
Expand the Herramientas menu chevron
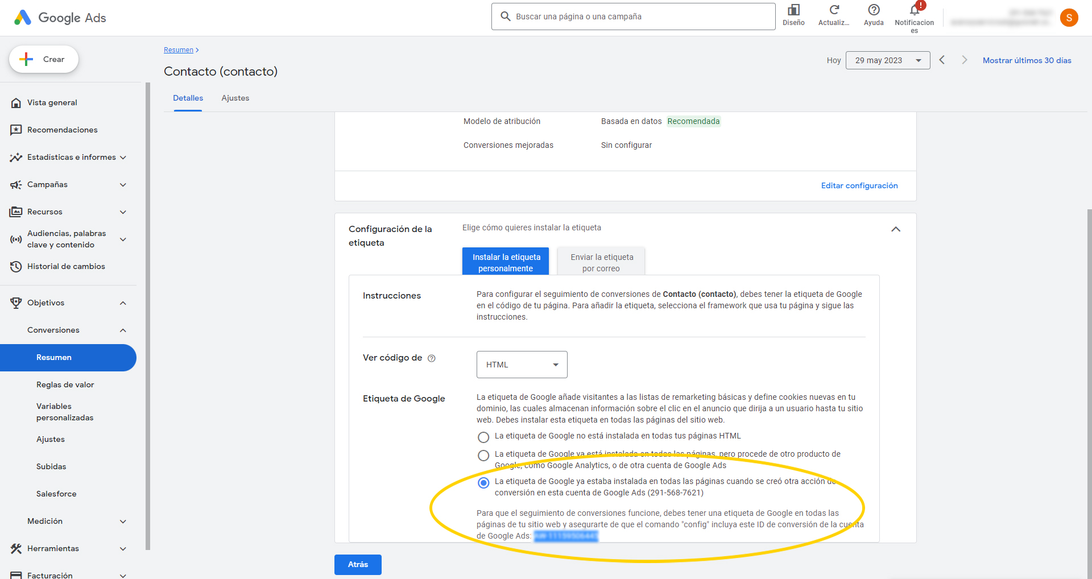pos(123,549)
